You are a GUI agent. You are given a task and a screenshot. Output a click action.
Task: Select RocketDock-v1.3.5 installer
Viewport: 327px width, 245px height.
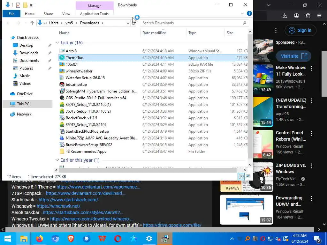pyautogui.click(x=81, y=118)
